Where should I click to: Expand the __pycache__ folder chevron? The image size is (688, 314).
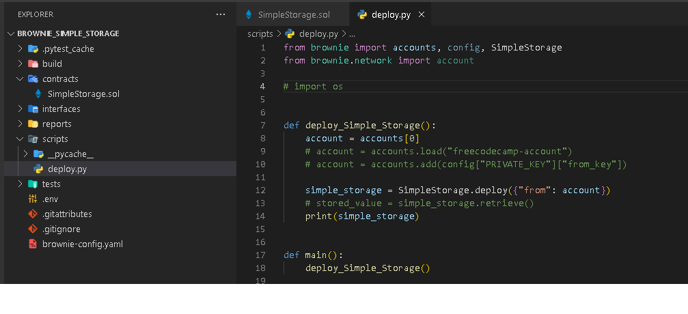(25, 154)
